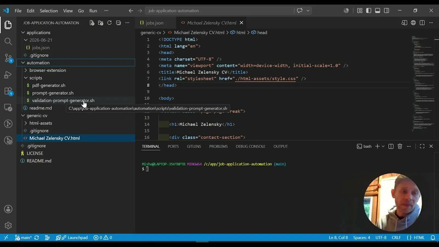Close the Michael Zelensky CV.html tab

pyautogui.click(x=241, y=23)
